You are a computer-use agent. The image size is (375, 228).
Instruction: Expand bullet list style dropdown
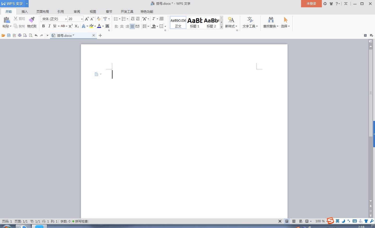[x=120, y=19]
